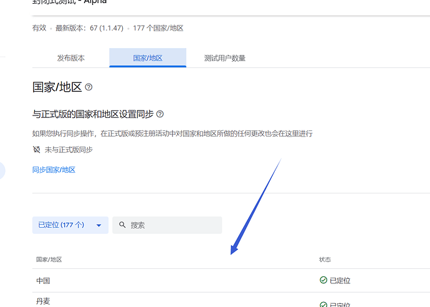430x307 pixels.
Task: Click green check icon in 丹麦 row
Action: point(323,305)
